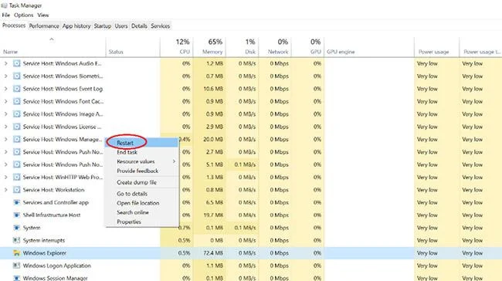
Task: Click the Service Host: Windows Font Cache icon
Action: 17,101
